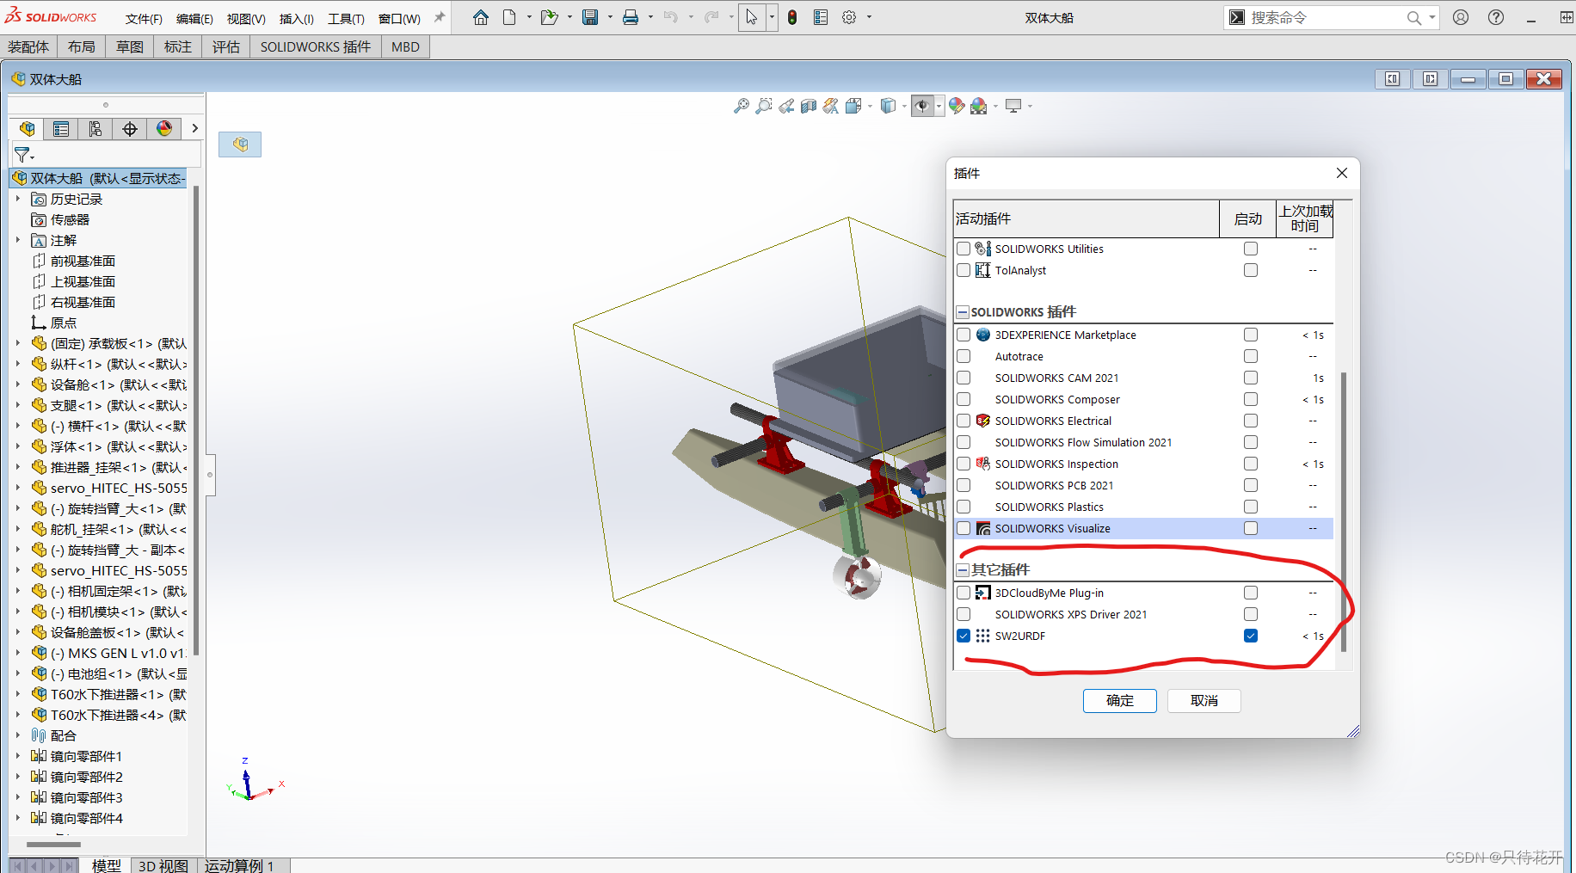Switch to the 装配体 ribbon tab

28,47
